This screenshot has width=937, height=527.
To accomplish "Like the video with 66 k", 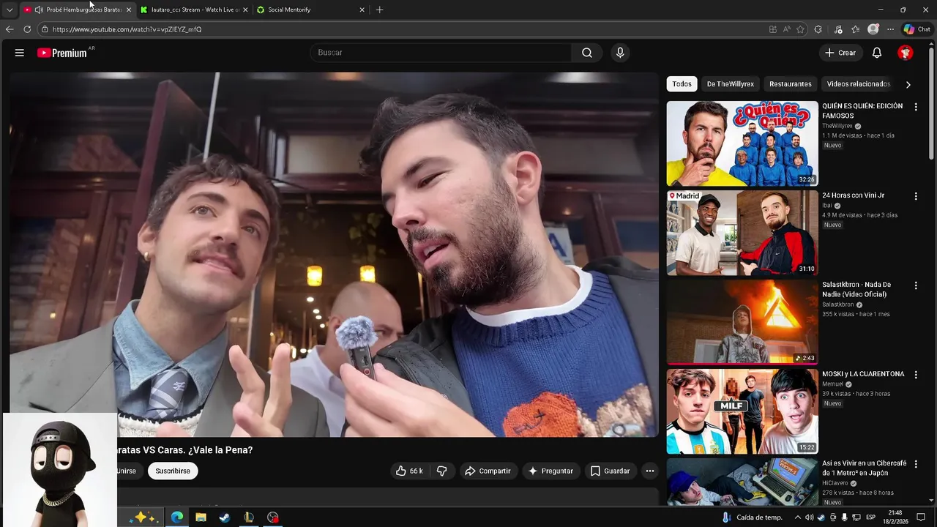I will (x=409, y=471).
